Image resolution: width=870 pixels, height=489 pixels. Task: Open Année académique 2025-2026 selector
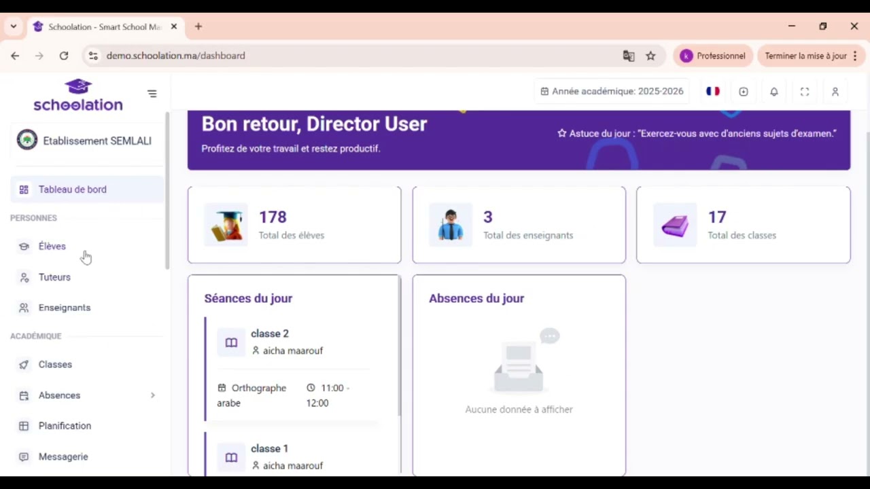pyautogui.click(x=612, y=91)
